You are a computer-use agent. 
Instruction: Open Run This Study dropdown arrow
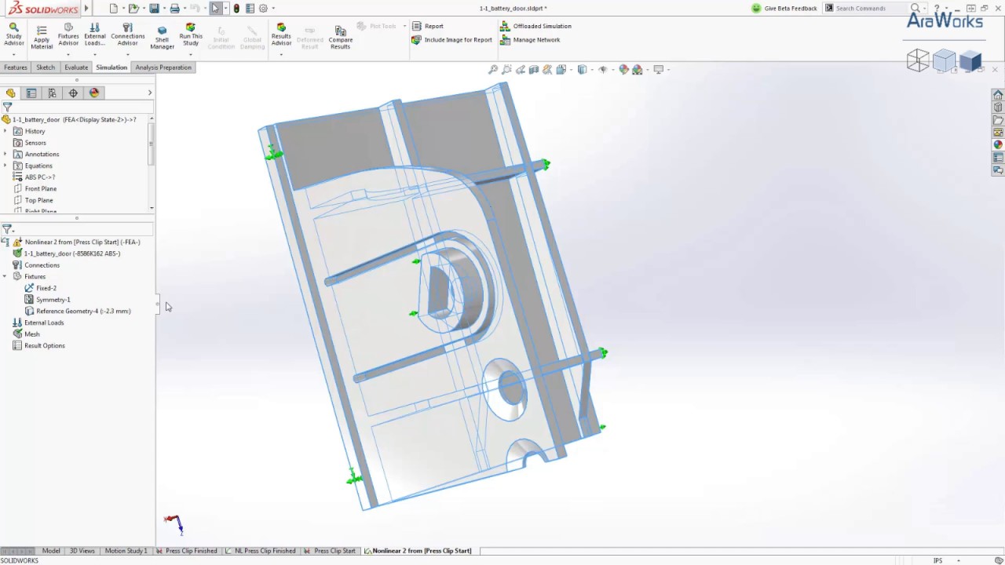pyautogui.click(x=191, y=55)
